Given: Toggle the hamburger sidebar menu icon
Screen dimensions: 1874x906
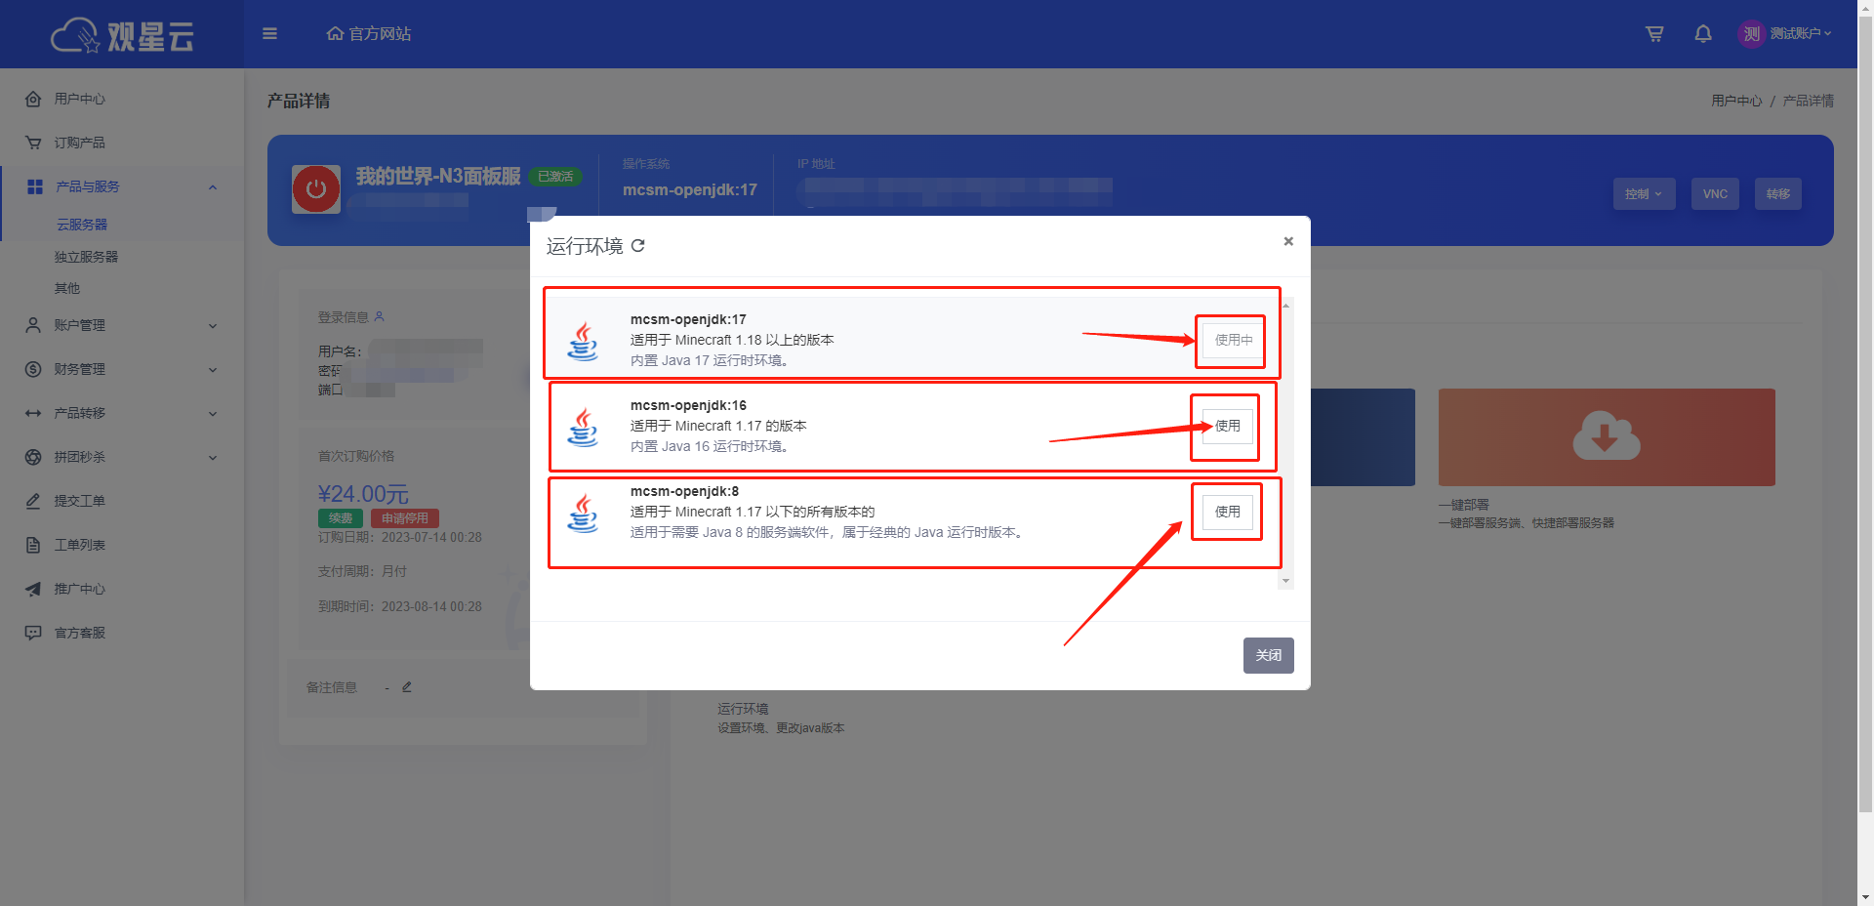Looking at the screenshot, I should (270, 33).
